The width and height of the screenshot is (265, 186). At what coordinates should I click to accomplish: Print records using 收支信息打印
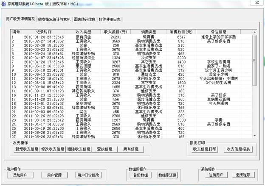click(x=205, y=149)
